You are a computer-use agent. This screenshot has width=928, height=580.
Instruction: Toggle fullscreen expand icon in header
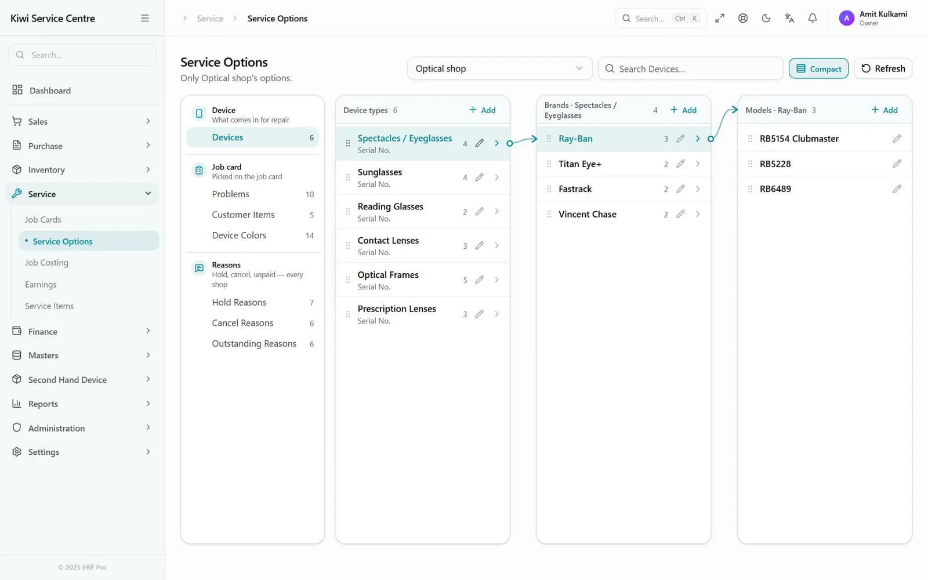pos(720,18)
